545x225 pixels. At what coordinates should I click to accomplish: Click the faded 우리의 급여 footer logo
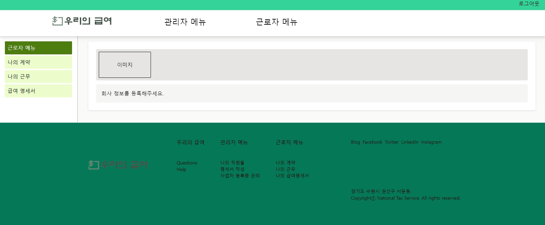click(118, 165)
